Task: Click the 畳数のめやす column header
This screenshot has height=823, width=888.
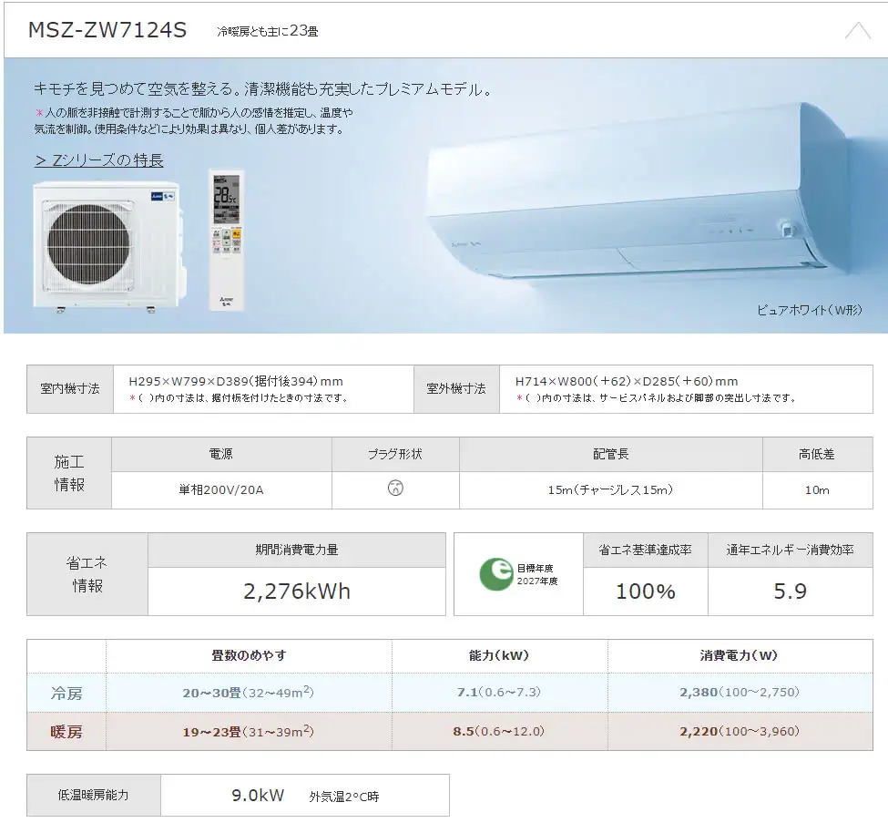Action: (250, 656)
